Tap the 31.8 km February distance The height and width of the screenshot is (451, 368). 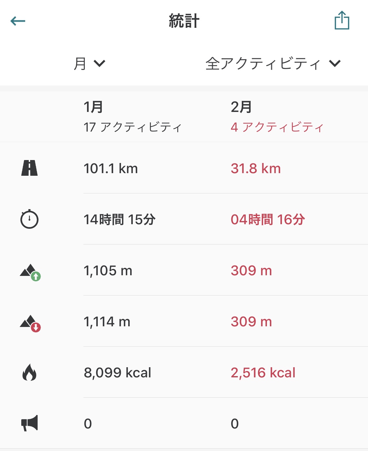(x=256, y=169)
